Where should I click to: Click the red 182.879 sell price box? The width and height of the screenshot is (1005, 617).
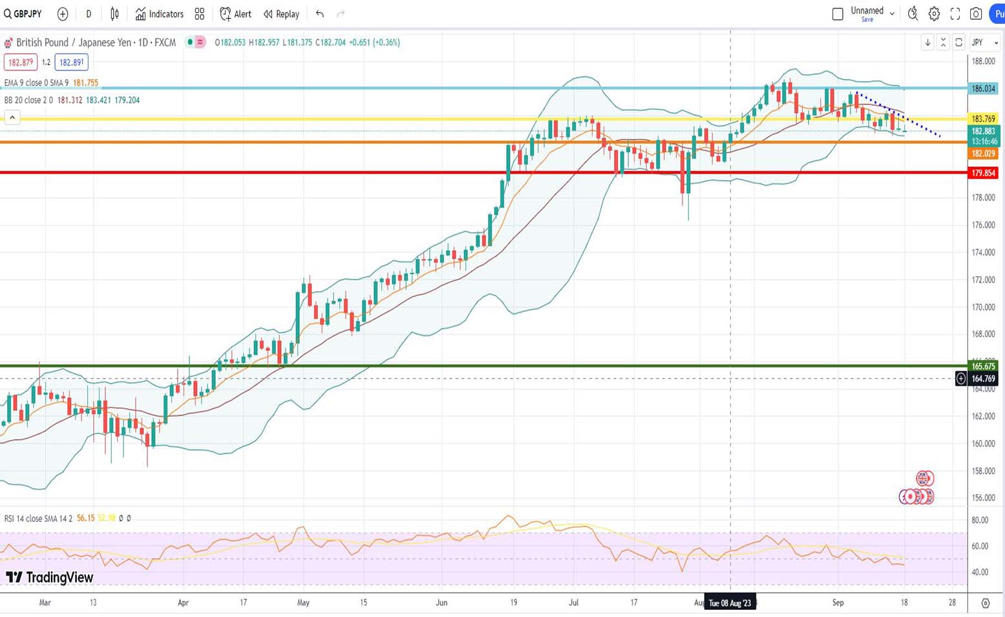coord(20,63)
